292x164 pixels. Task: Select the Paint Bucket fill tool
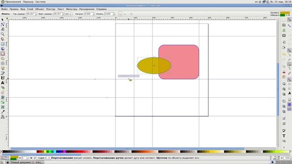[3, 97]
